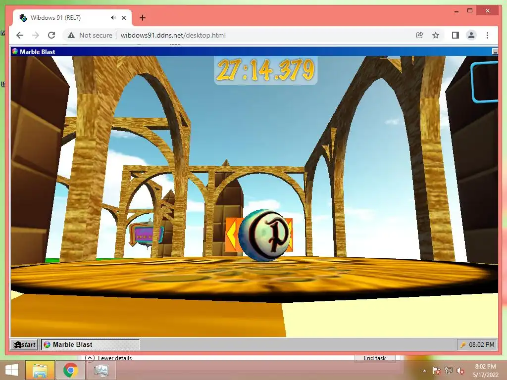
Task: Click the Action Center flag icon
Action: [x=436, y=371]
